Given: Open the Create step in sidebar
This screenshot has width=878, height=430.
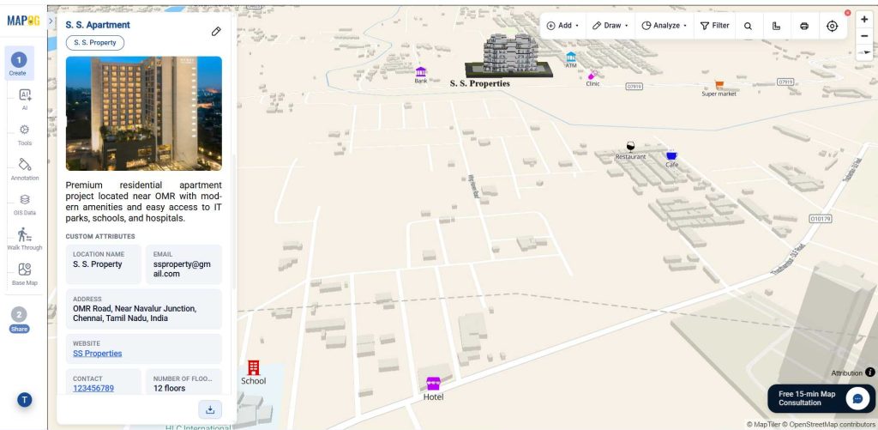Looking at the screenshot, I should click(19, 63).
